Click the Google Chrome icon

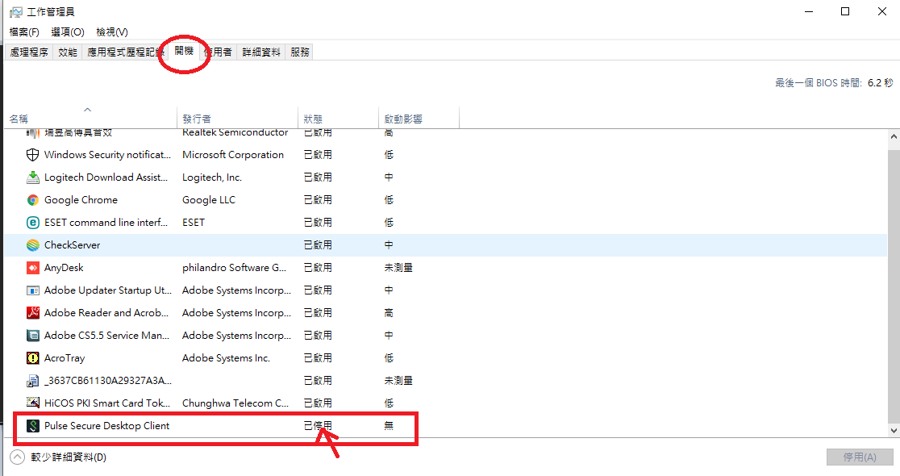(33, 200)
